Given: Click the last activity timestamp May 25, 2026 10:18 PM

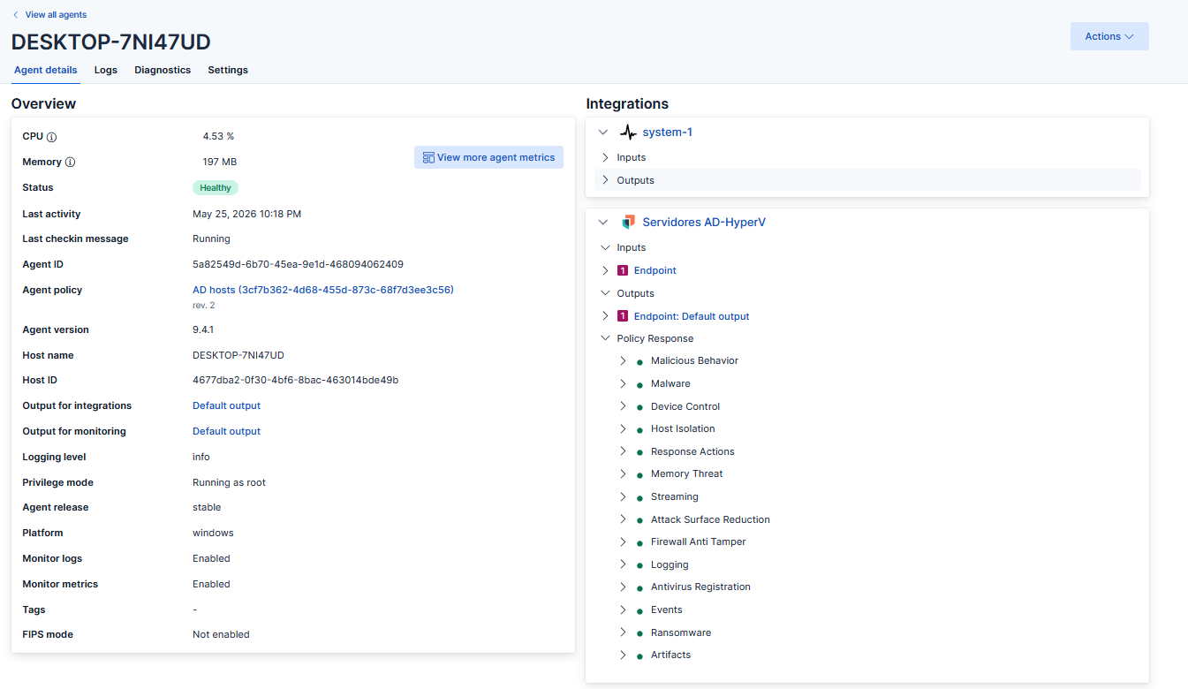Looking at the screenshot, I should (x=247, y=215).
